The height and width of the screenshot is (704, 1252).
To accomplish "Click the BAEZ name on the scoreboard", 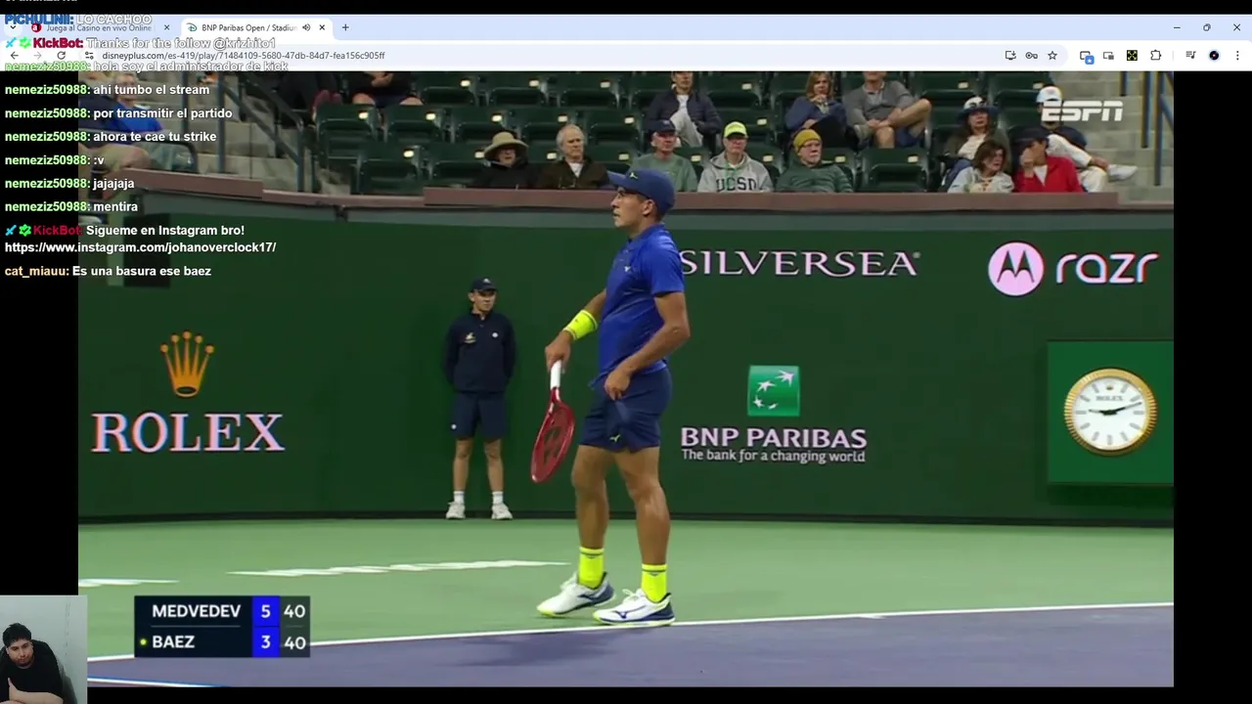I will (x=173, y=642).
